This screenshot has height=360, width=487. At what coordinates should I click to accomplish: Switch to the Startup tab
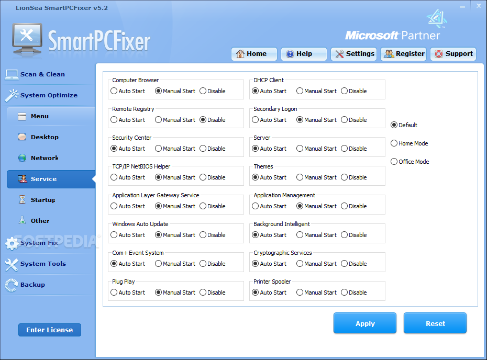51,200
